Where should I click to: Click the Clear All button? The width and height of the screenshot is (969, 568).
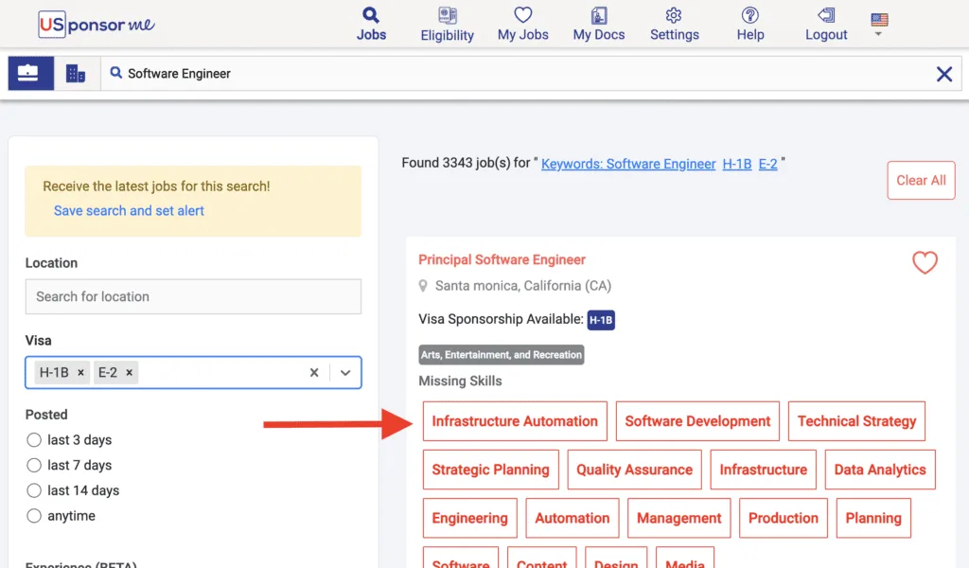[921, 181]
